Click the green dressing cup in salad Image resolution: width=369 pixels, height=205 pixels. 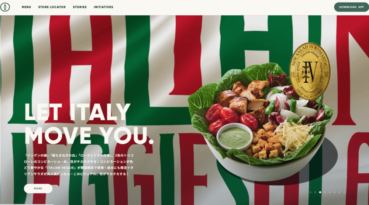[234, 137]
